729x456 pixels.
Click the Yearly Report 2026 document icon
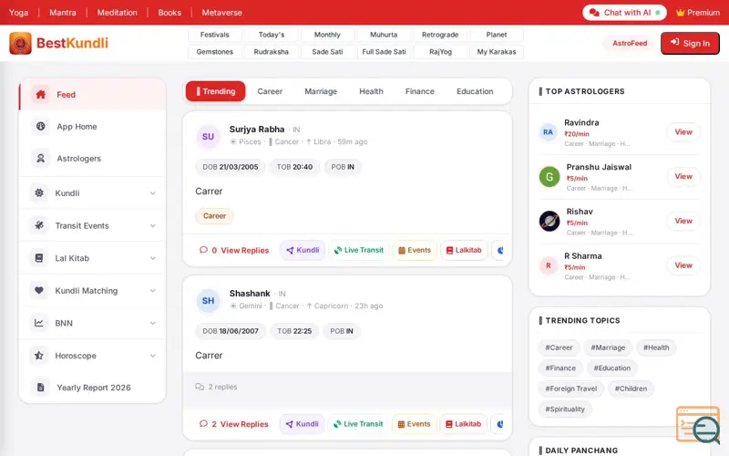point(41,387)
